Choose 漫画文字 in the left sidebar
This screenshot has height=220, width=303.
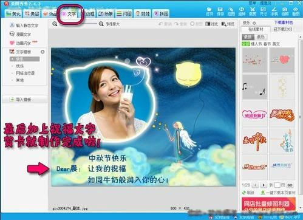point(20,34)
